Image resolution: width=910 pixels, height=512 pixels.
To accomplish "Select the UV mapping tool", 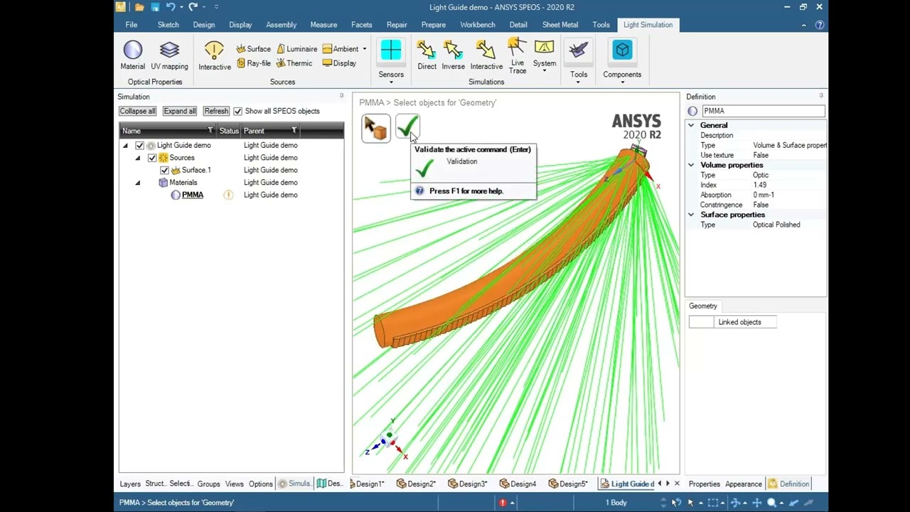I will click(169, 55).
